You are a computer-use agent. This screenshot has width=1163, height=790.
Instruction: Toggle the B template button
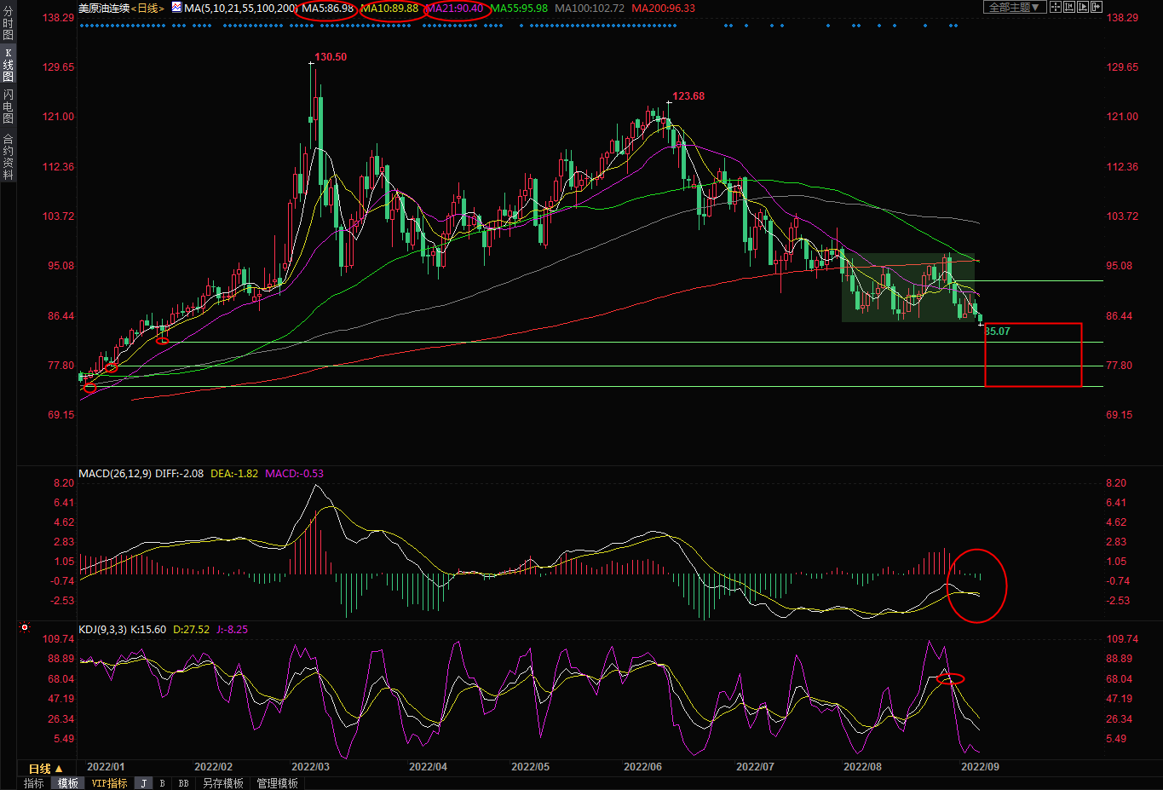[162, 783]
